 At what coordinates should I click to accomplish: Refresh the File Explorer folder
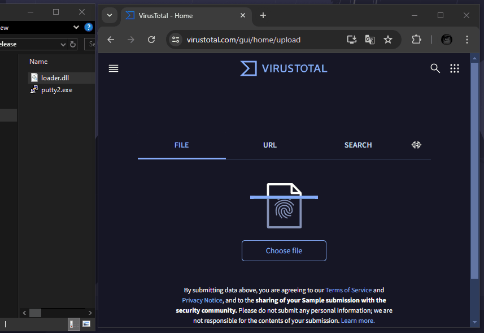(x=73, y=44)
